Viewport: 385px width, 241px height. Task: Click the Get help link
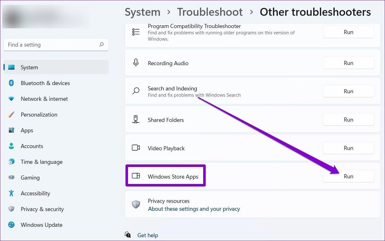[x=148, y=235]
